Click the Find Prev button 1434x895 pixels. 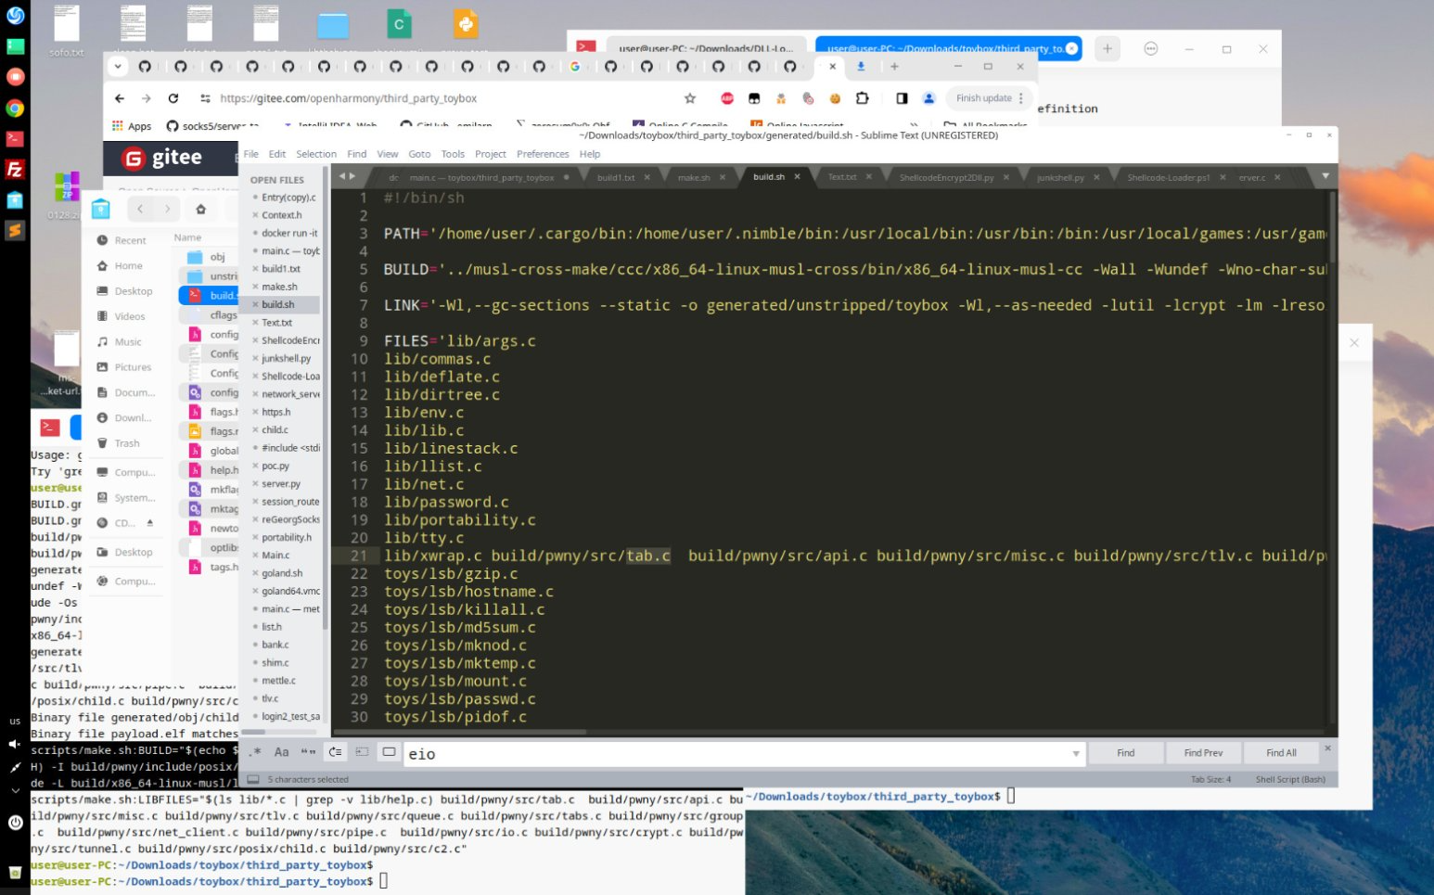click(1203, 753)
